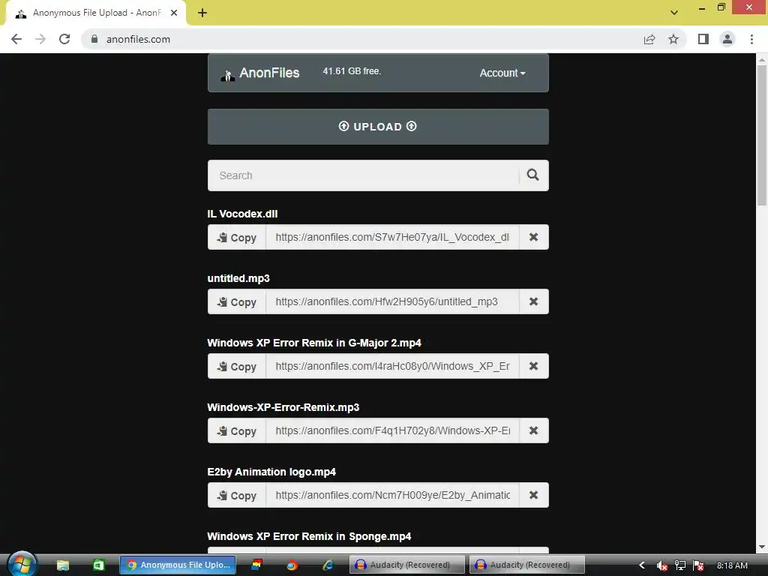
Task: Copy link for E2by Animation logo.mp4
Action: coord(237,495)
